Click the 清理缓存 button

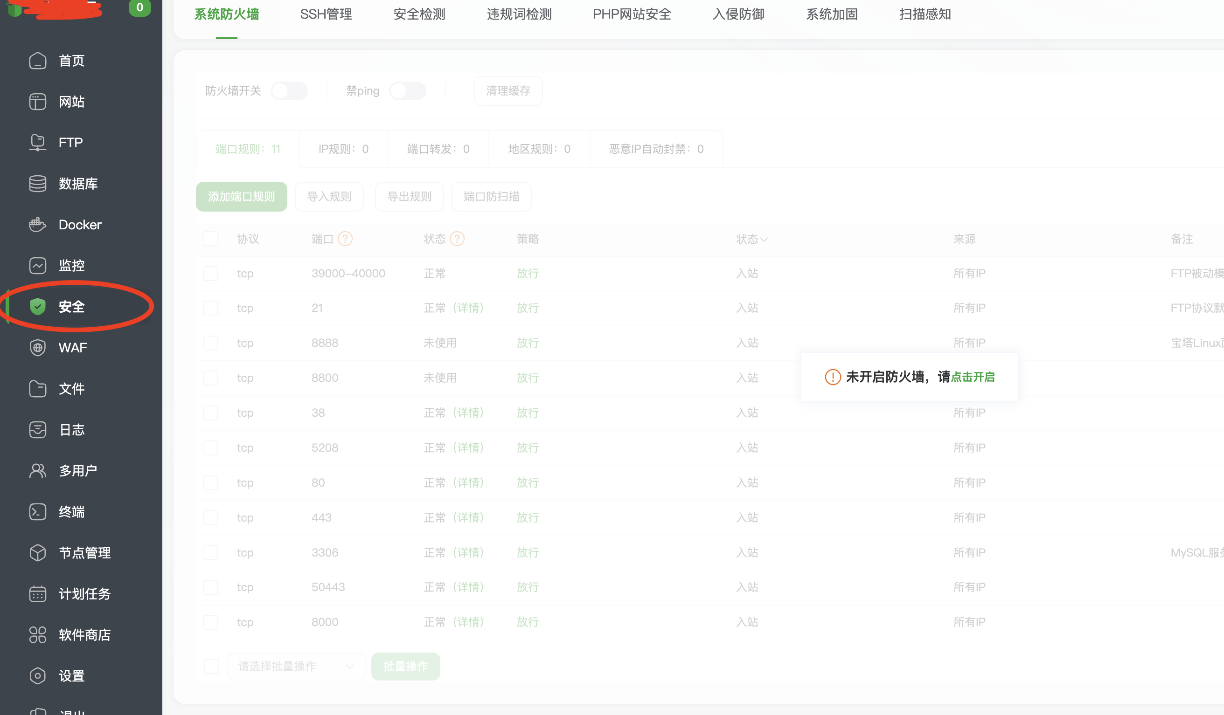508,91
